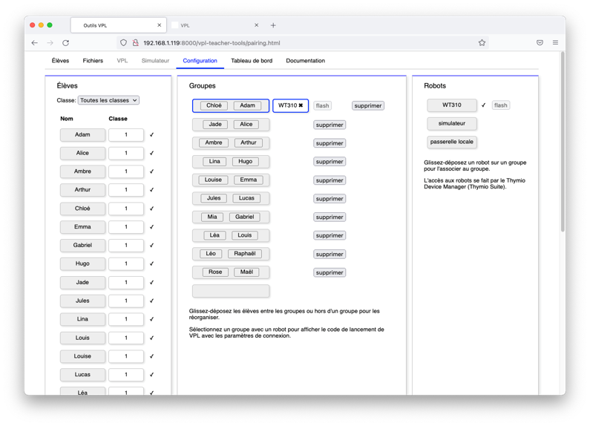Close the VPL browser tab
Viewport: 590px width, 426px height.
click(x=256, y=25)
